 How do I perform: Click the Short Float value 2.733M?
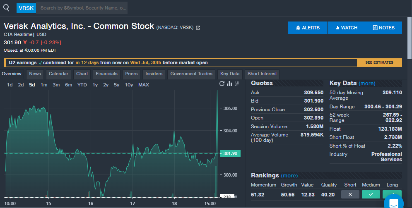tap(393, 137)
